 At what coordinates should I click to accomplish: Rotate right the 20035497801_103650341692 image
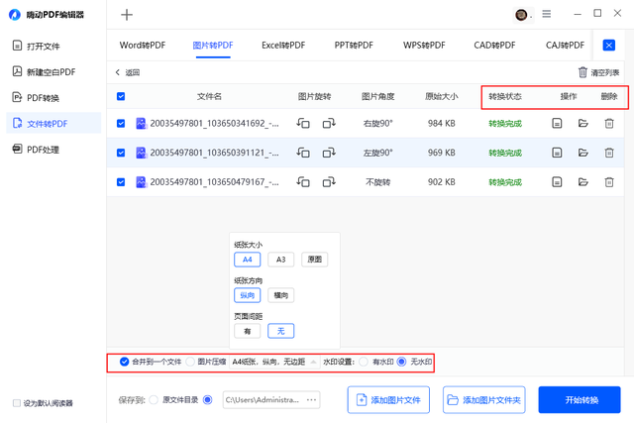(329, 123)
